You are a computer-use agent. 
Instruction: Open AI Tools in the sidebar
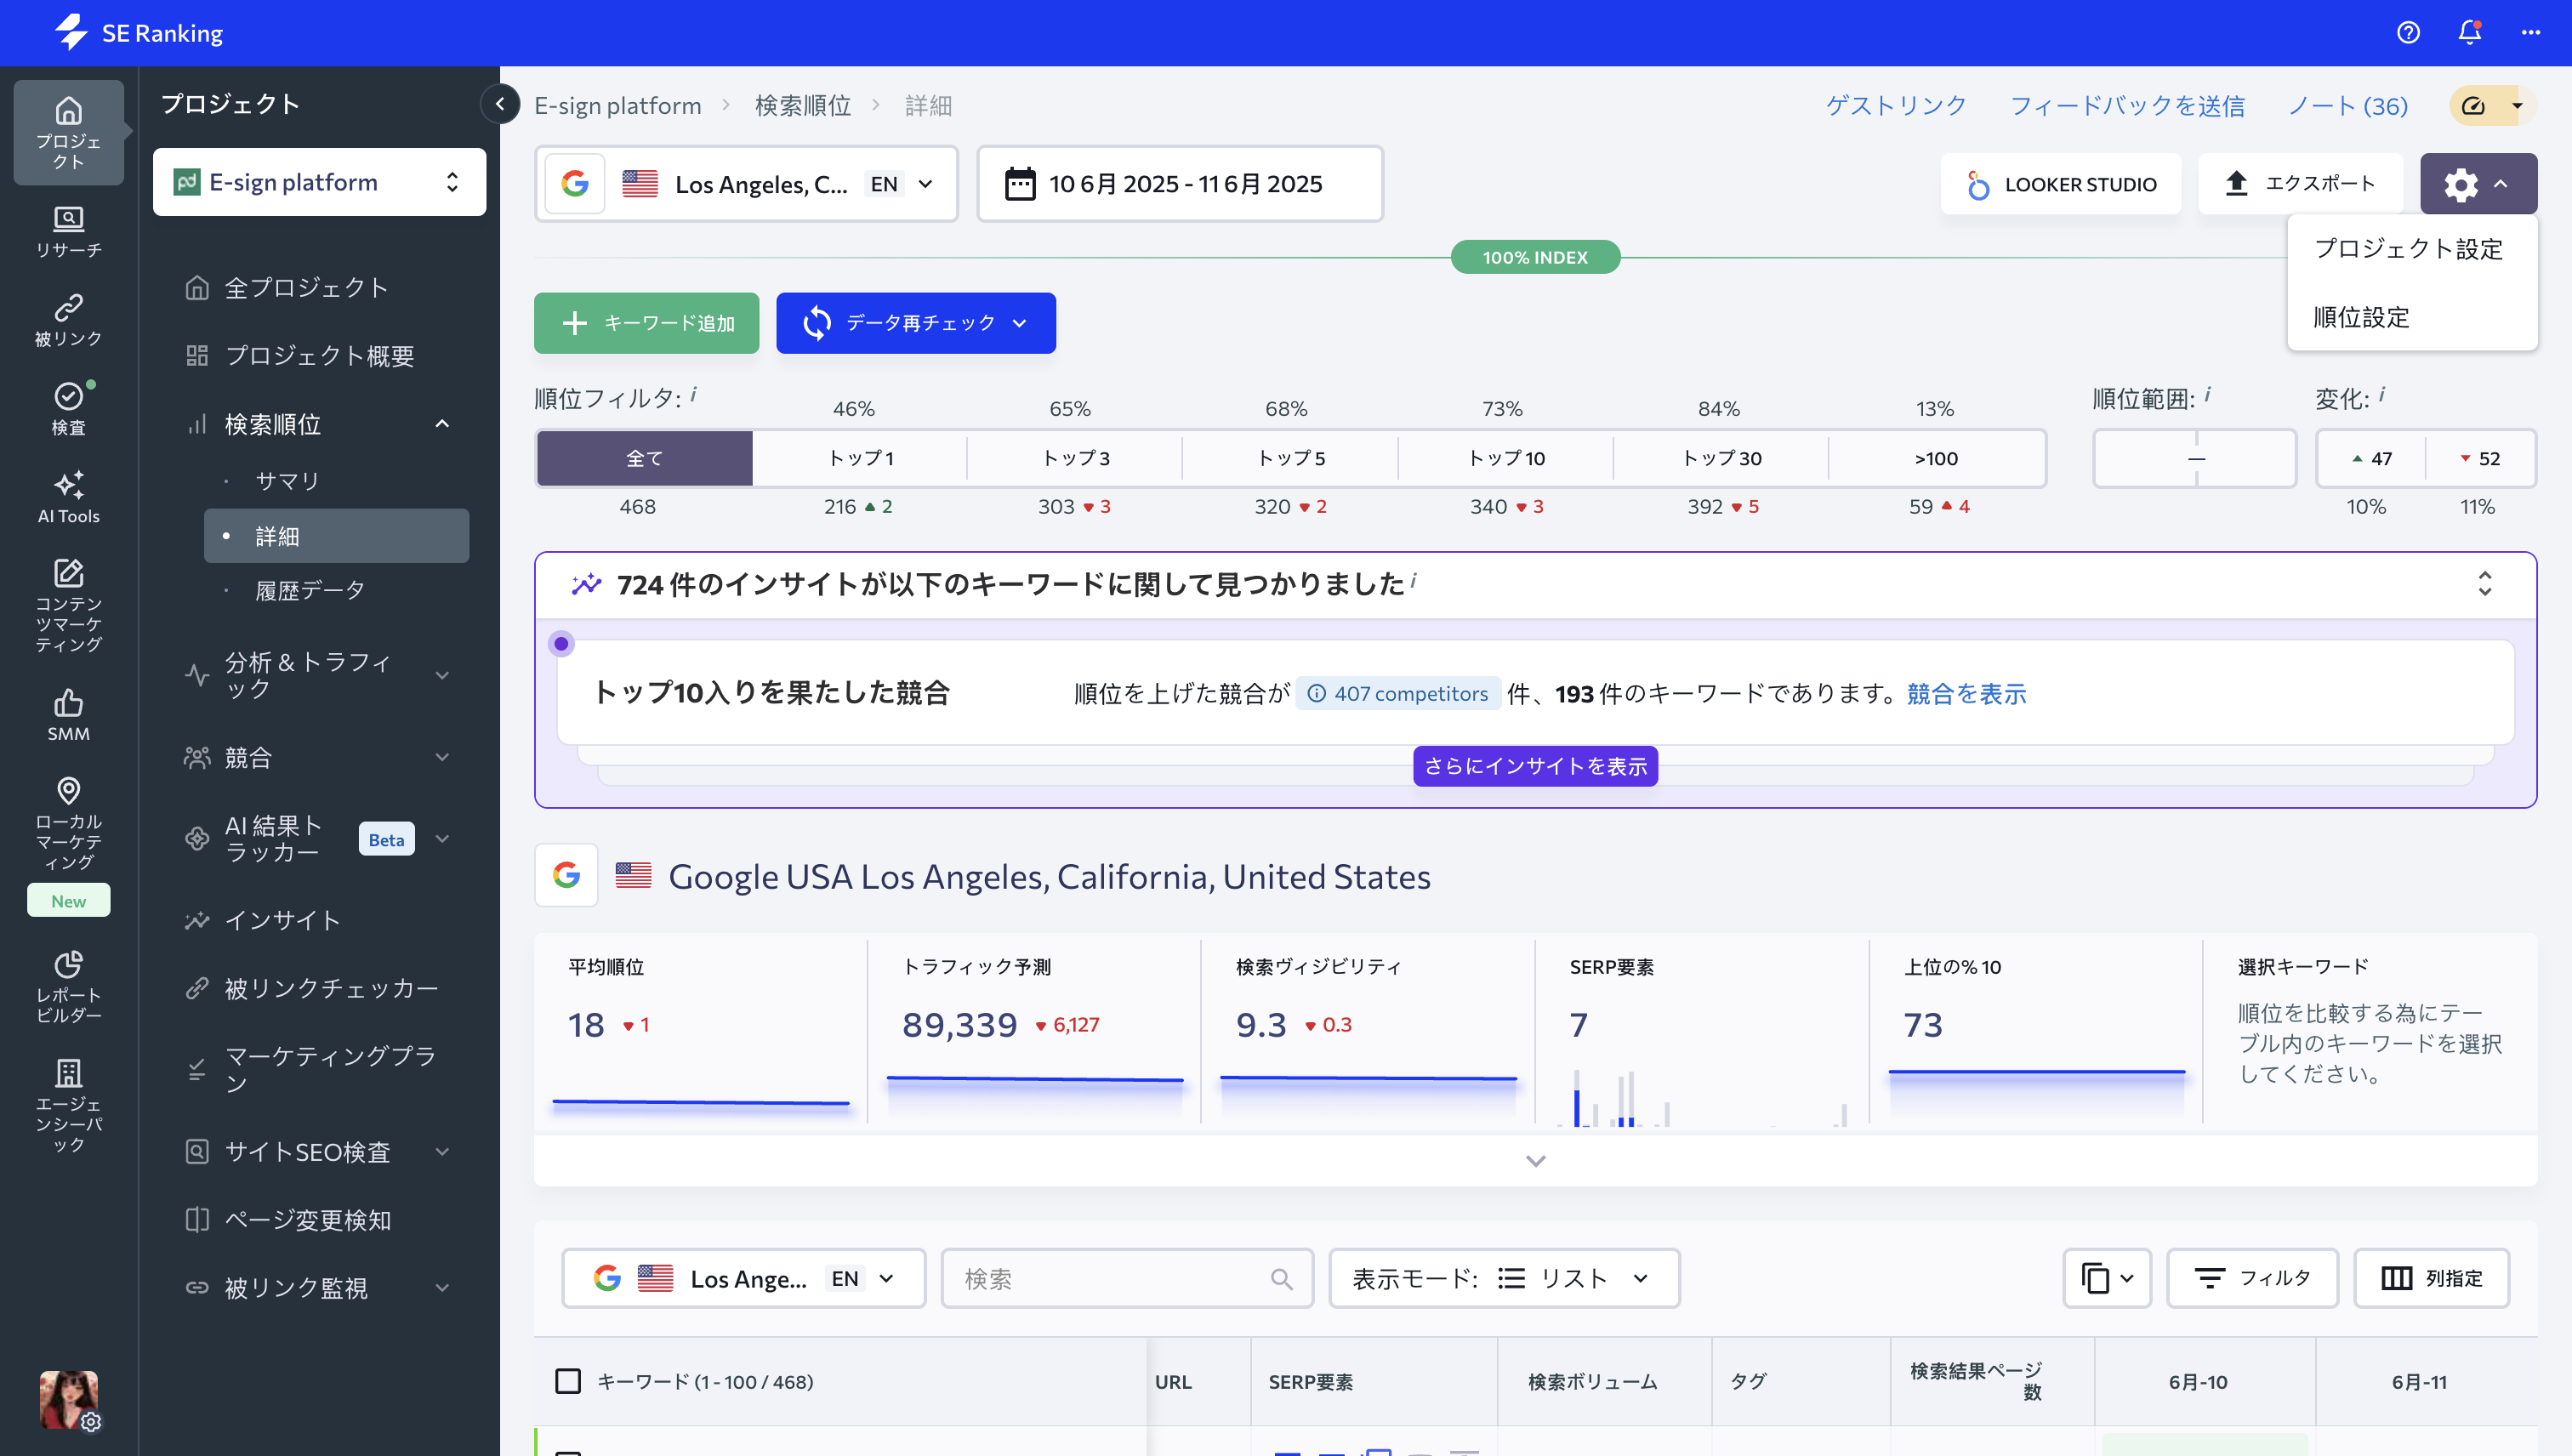click(x=68, y=497)
